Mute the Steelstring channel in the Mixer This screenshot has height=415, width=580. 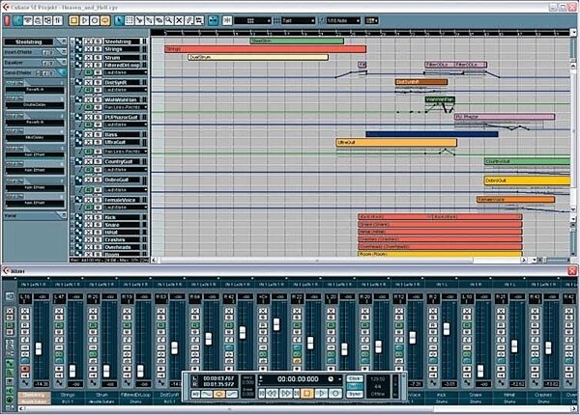coord(25,311)
